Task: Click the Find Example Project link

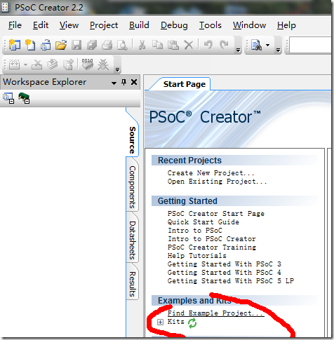Action: (x=216, y=313)
